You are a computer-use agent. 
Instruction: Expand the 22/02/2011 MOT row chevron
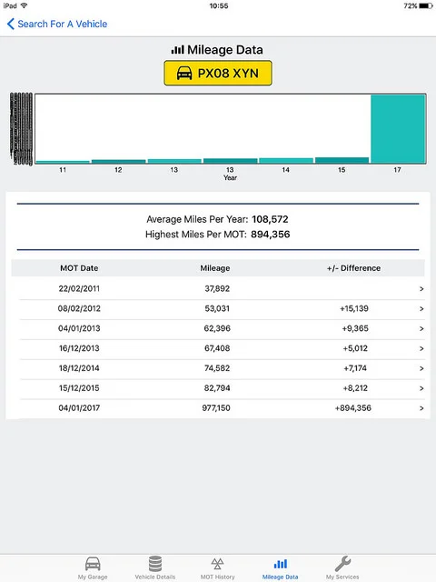421,289
